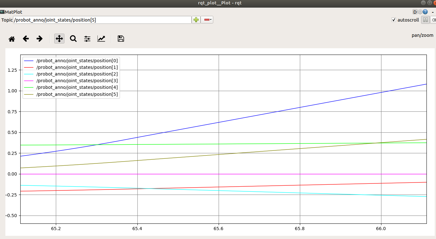436x239 pixels.
Task: Select legend entry position[0]
Action: pyautogui.click(x=71, y=61)
